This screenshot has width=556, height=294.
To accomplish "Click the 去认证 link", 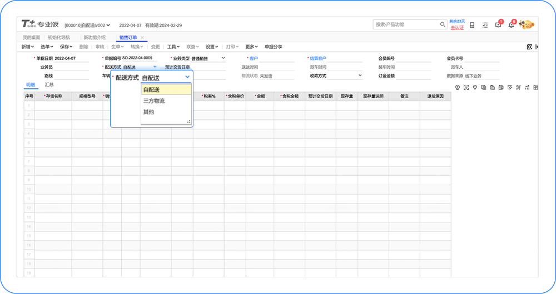I will [457, 28].
